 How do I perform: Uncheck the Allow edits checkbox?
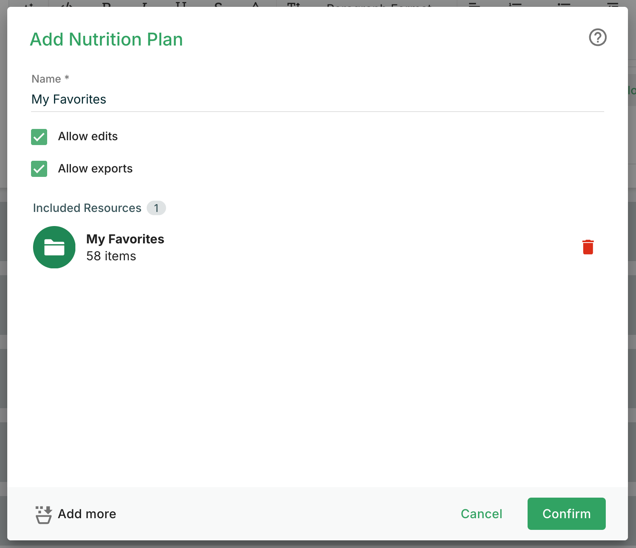tap(39, 137)
